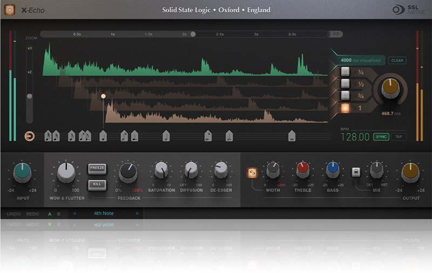432x273 pixels.
Task: Click the mix lock padlock icon
Action: [356, 172]
